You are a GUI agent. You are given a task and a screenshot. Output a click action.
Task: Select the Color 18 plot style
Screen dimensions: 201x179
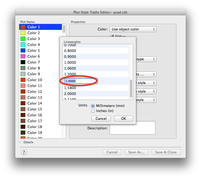click(x=41, y=127)
